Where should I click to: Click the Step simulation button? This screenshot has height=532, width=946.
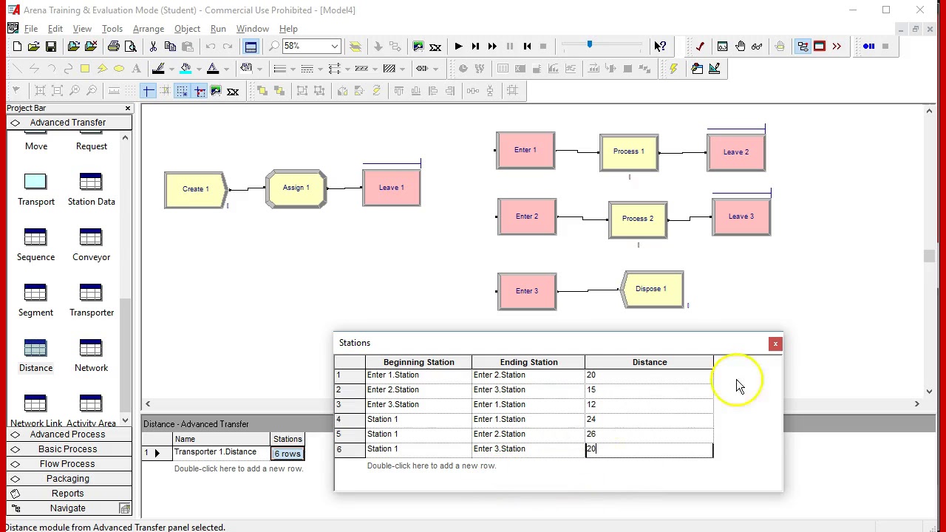point(475,47)
